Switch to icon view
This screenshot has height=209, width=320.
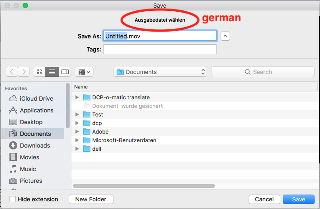(x=39, y=72)
